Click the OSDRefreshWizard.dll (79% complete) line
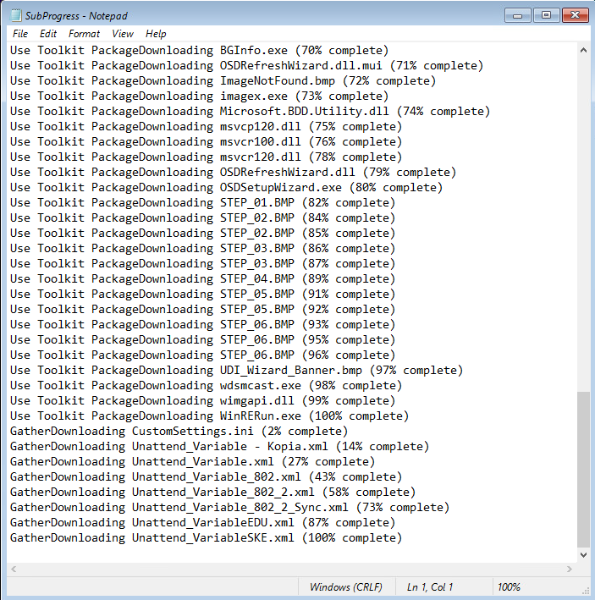 click(x=234, y=172)
